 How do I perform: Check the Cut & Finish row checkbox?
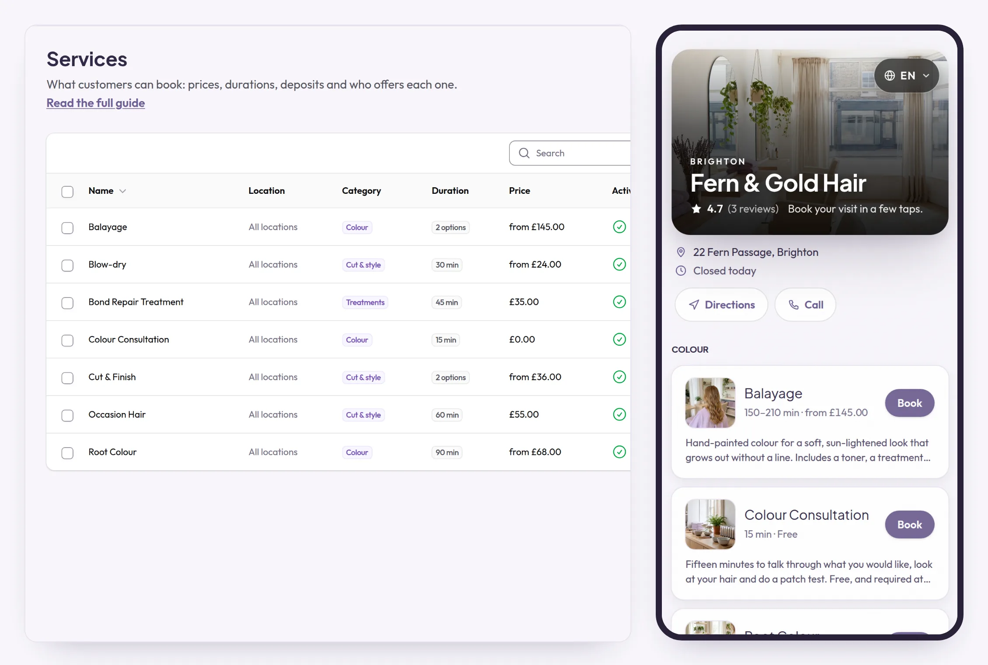pyautogui.click(x=67, y=378)
